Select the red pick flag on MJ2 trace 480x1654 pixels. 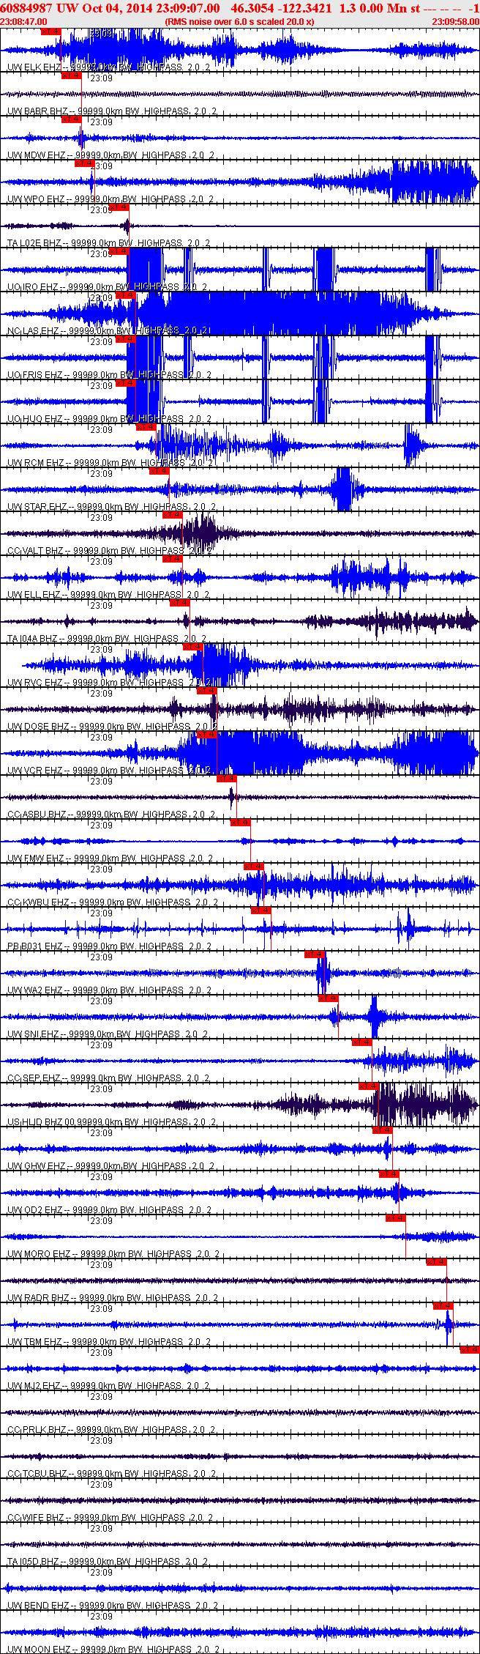coord(469,1350)
